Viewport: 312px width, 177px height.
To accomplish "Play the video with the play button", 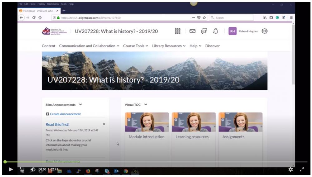I will 11,169.
